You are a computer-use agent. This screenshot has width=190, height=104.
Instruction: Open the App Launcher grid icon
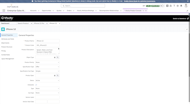tap(4, 11)
